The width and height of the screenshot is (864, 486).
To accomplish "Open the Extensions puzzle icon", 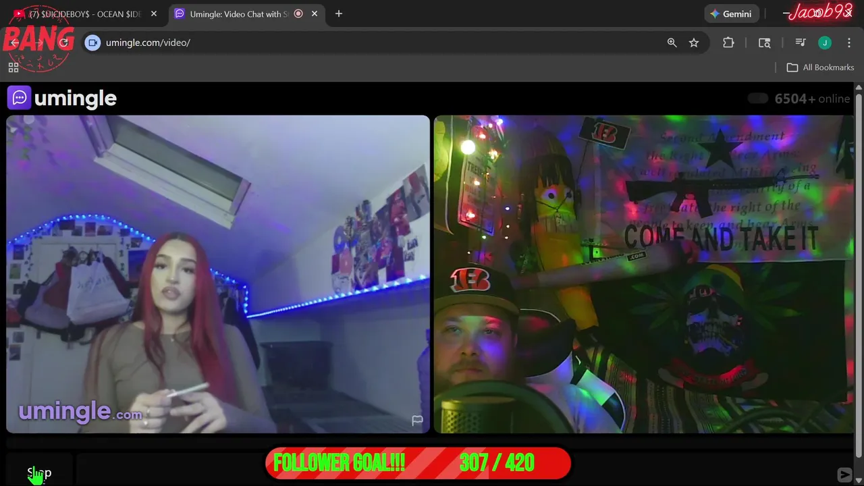I will (x=728, y=43).
